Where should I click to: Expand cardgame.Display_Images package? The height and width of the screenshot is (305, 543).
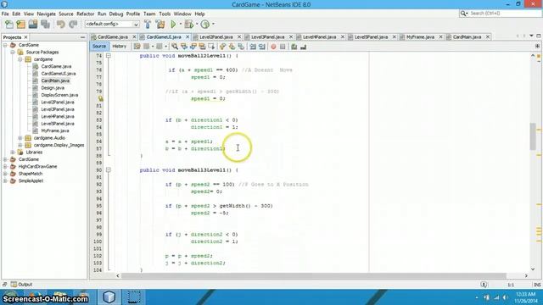pos(20,145)
